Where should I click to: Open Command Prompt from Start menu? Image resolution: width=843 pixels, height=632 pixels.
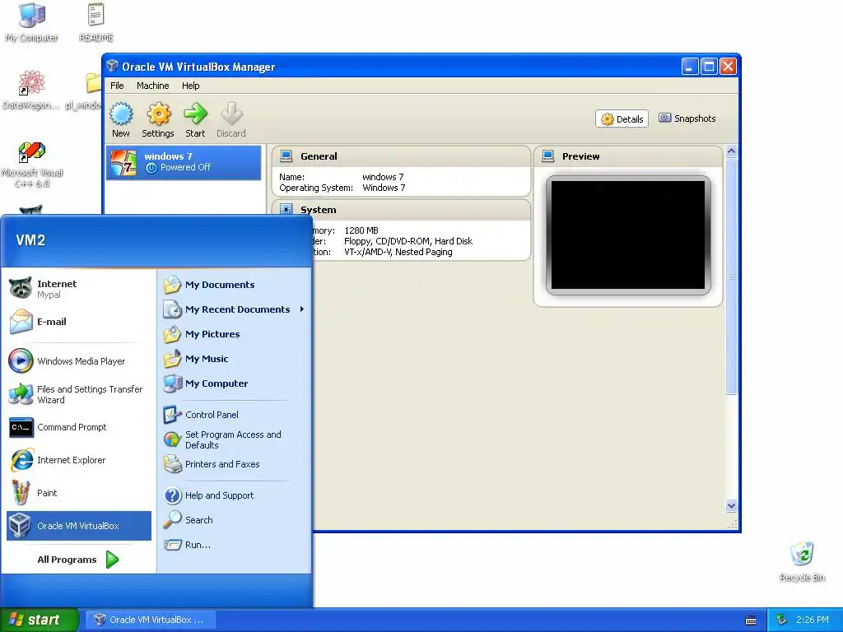(78, 427)
